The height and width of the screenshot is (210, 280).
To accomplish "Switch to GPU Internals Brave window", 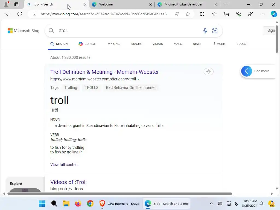I will (x=119, y=203).
